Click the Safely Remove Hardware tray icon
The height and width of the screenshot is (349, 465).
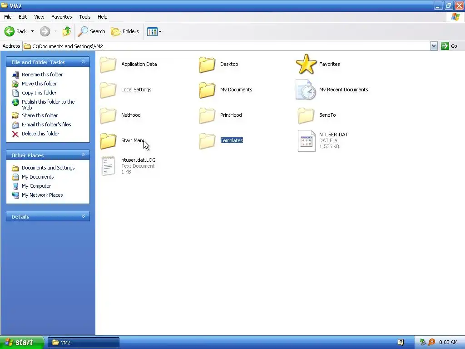(423, 343)
